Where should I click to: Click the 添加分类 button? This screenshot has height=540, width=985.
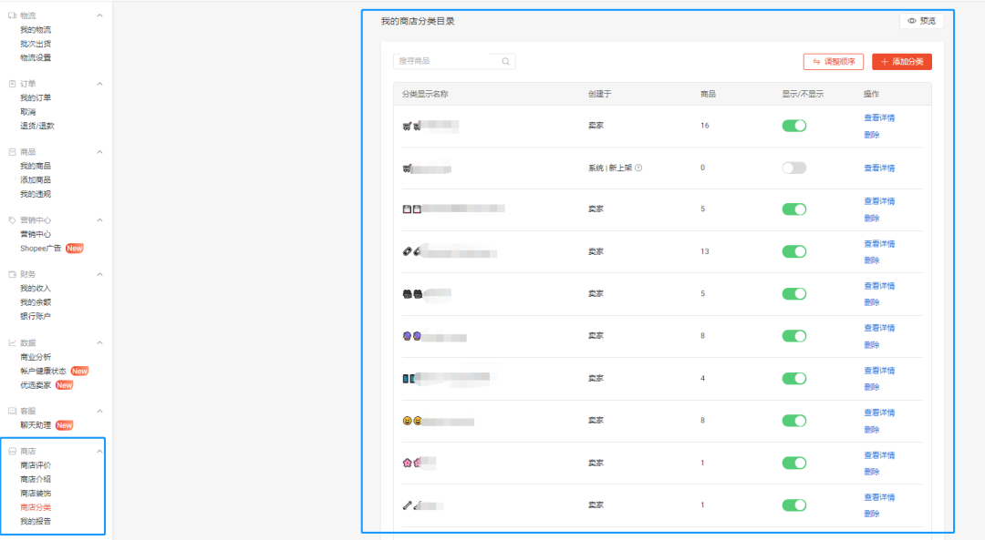coord(901,62)
